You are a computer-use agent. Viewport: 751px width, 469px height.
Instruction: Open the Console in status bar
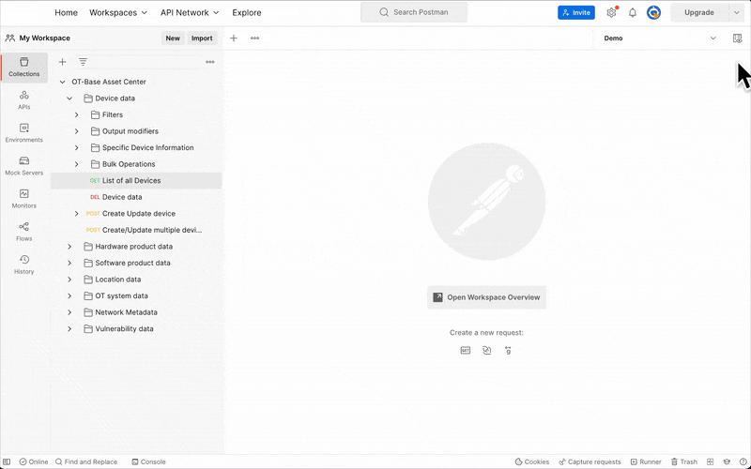(x=148, y=461)
